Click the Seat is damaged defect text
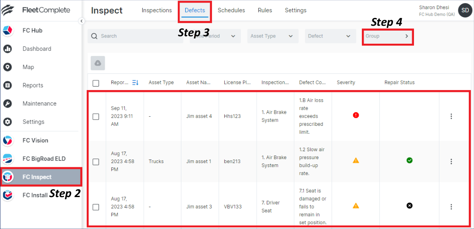This screenshot has height=229, width=474. click(312, 207)
